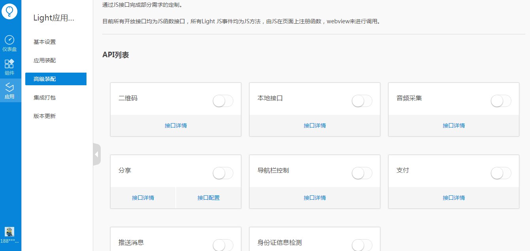
Task: Toggle the 二维码 switch
Action: [x=223, y=101]
